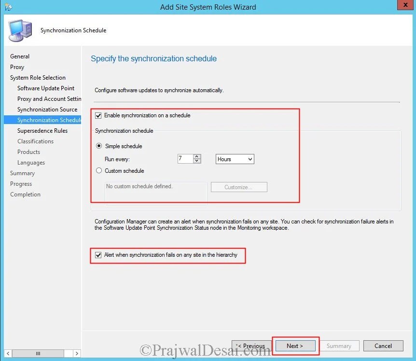Viewport: 416px width, 361px height.
Task: Cancel the Add Site System Roles Wizard
Action: (383, 346)
